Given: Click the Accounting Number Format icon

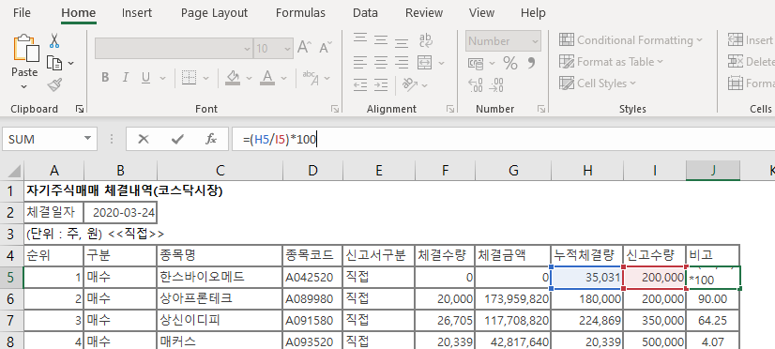Looking at the screenshot, I should pos(476,63).
